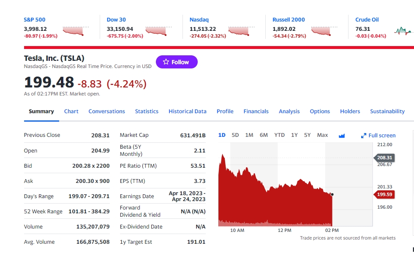414x256 pixels.
Task: Click the chart type area icon
Action: tap(342, 136)
